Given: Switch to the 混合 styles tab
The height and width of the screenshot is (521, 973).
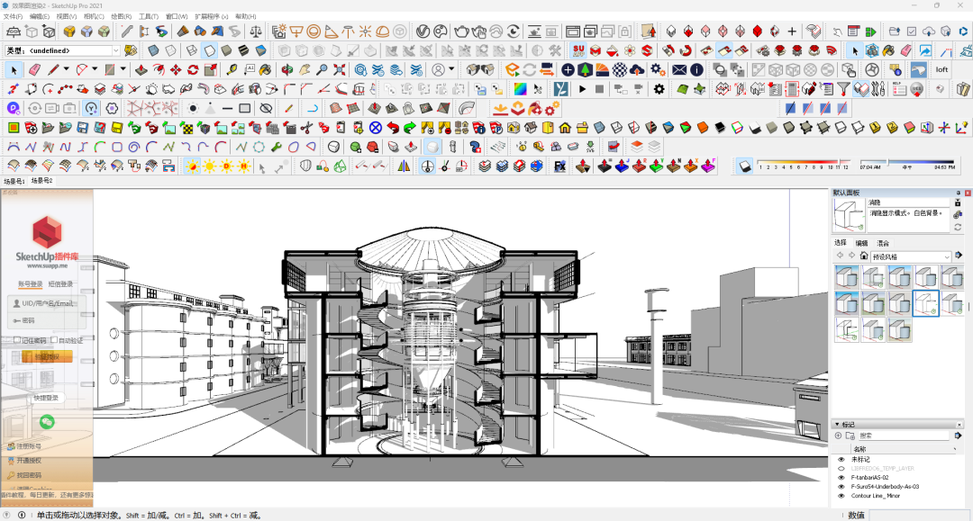Looking at the screenshot, I should (x=883, y=243).
